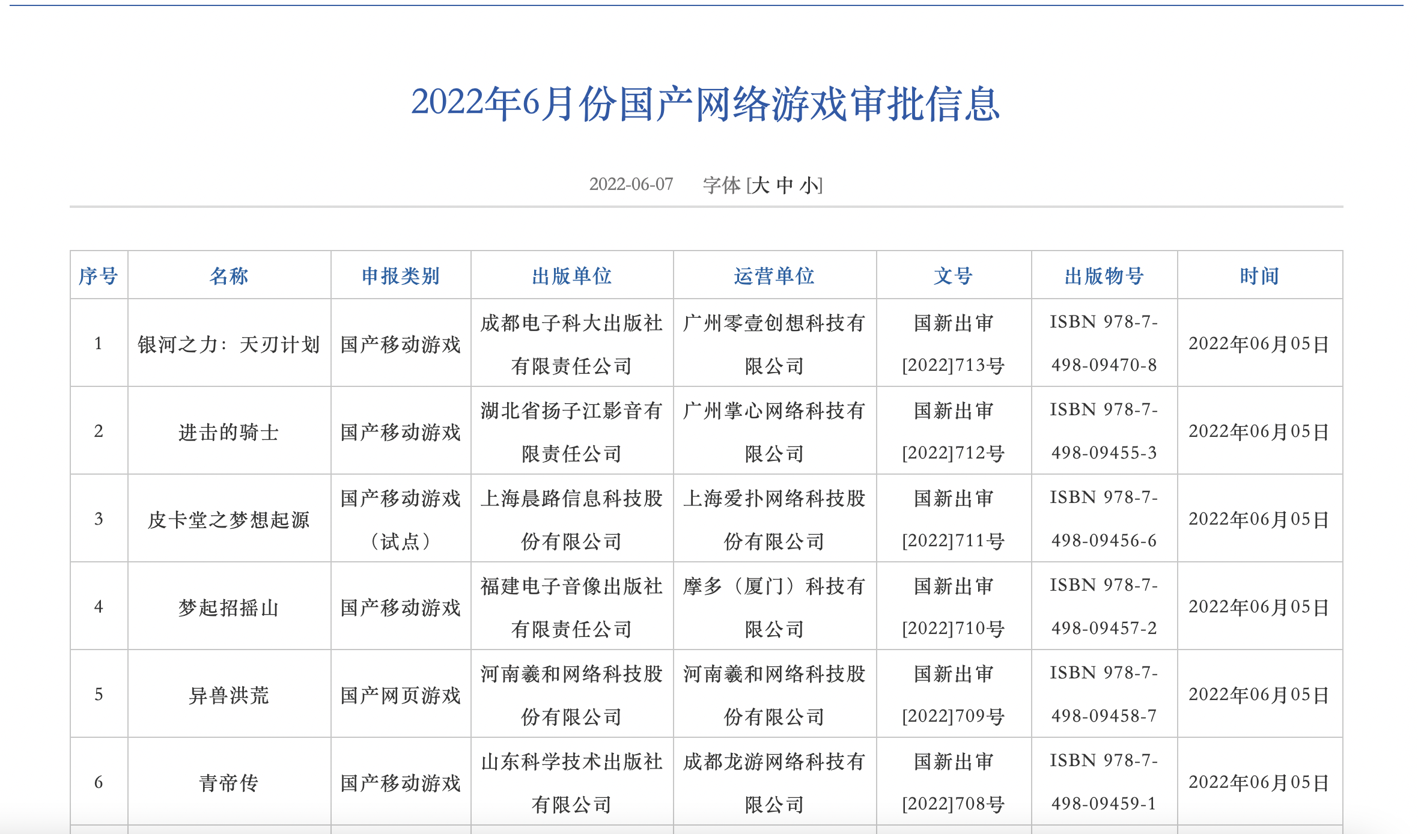The height and width of the screenshot is (834, 1418).
Task: Select game name 银河之力：天刃计划
Action: pyautogui.click(x=229, y=344)
